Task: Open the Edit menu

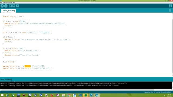Action: coord(4,2)
